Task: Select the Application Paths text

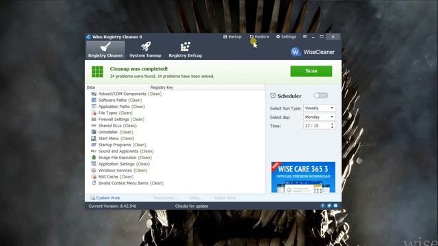Action: [x=114, y=107]
